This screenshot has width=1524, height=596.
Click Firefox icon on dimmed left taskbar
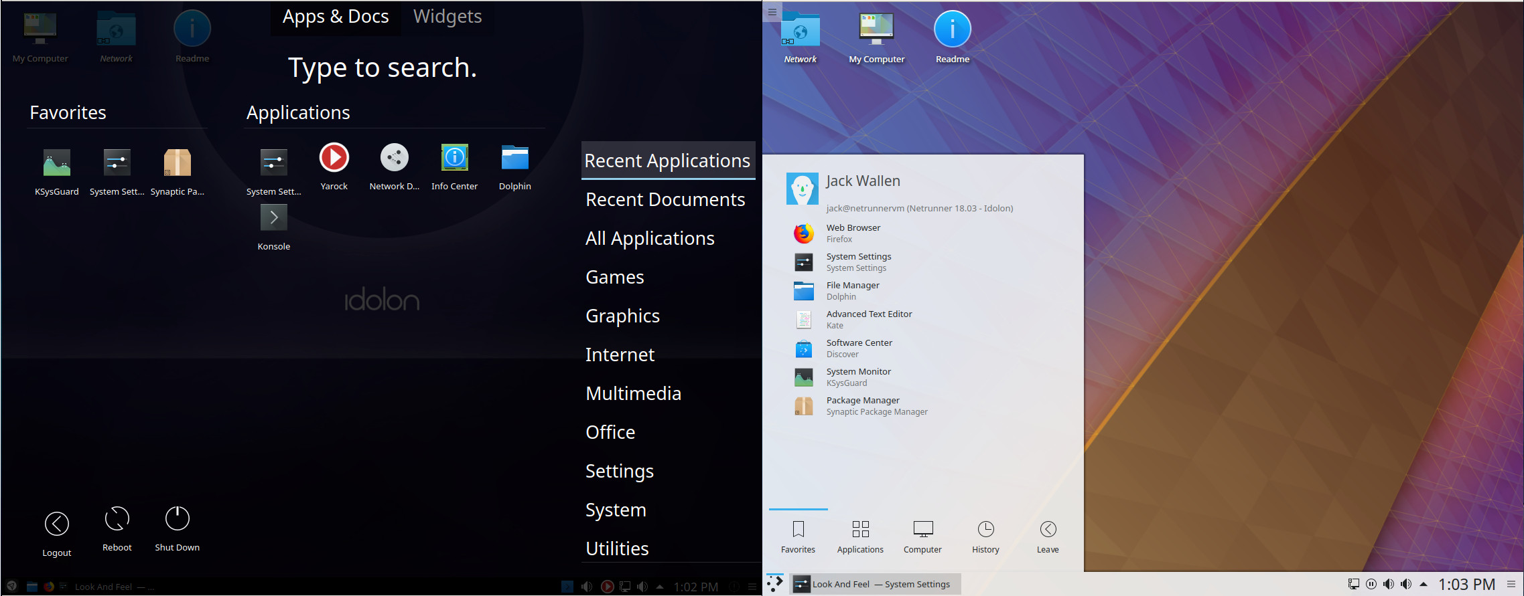pyautogui.click(x=48, y=587)
